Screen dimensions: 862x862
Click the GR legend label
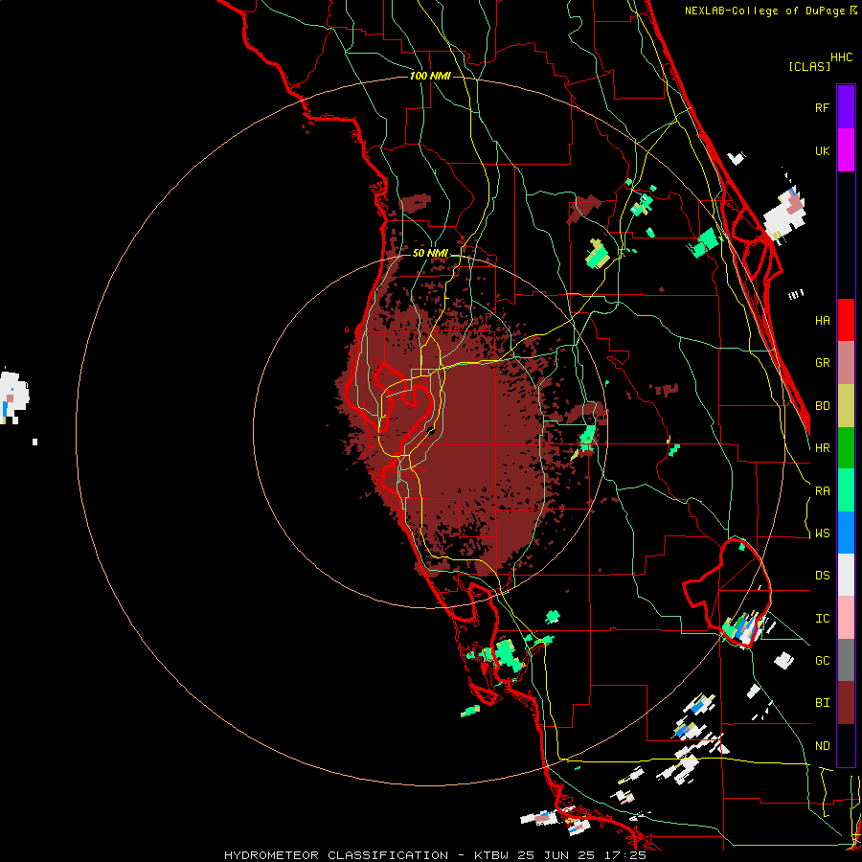pyautogui.click(x=822, y=363)
